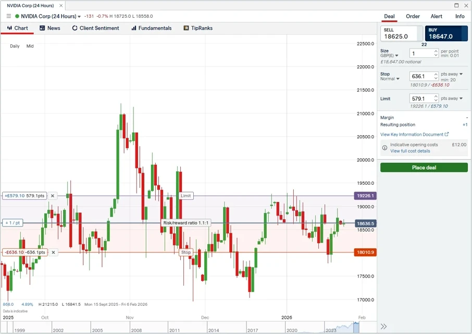The height and width of the screenshot is (334, 472).
Task: Open View full cost details link
Action: click(410, 151)
